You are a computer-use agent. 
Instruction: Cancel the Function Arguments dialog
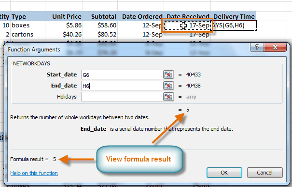[264, 173]
